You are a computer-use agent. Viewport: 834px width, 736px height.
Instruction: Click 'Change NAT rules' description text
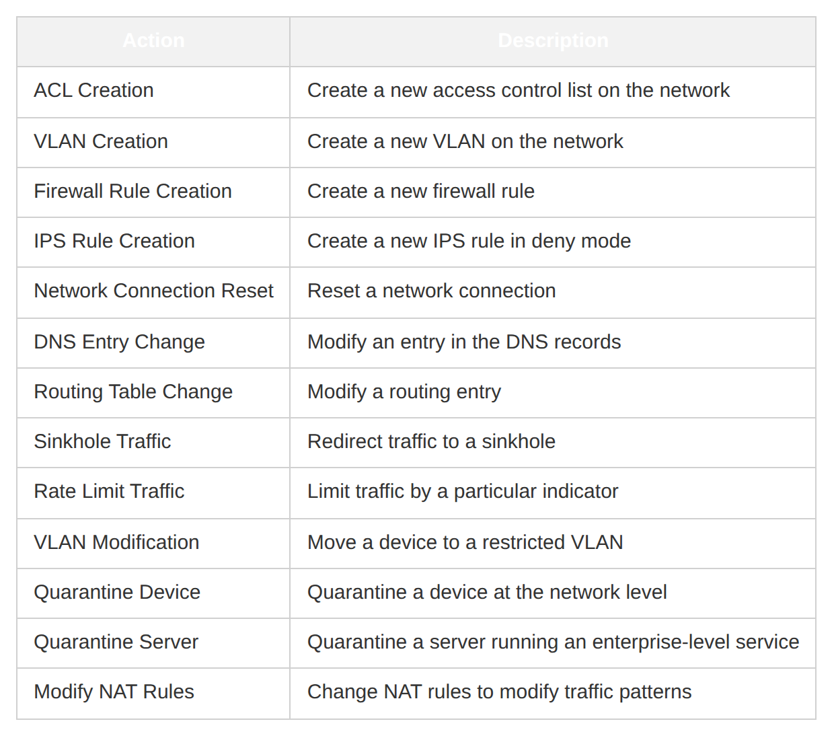tap(499, 692)
